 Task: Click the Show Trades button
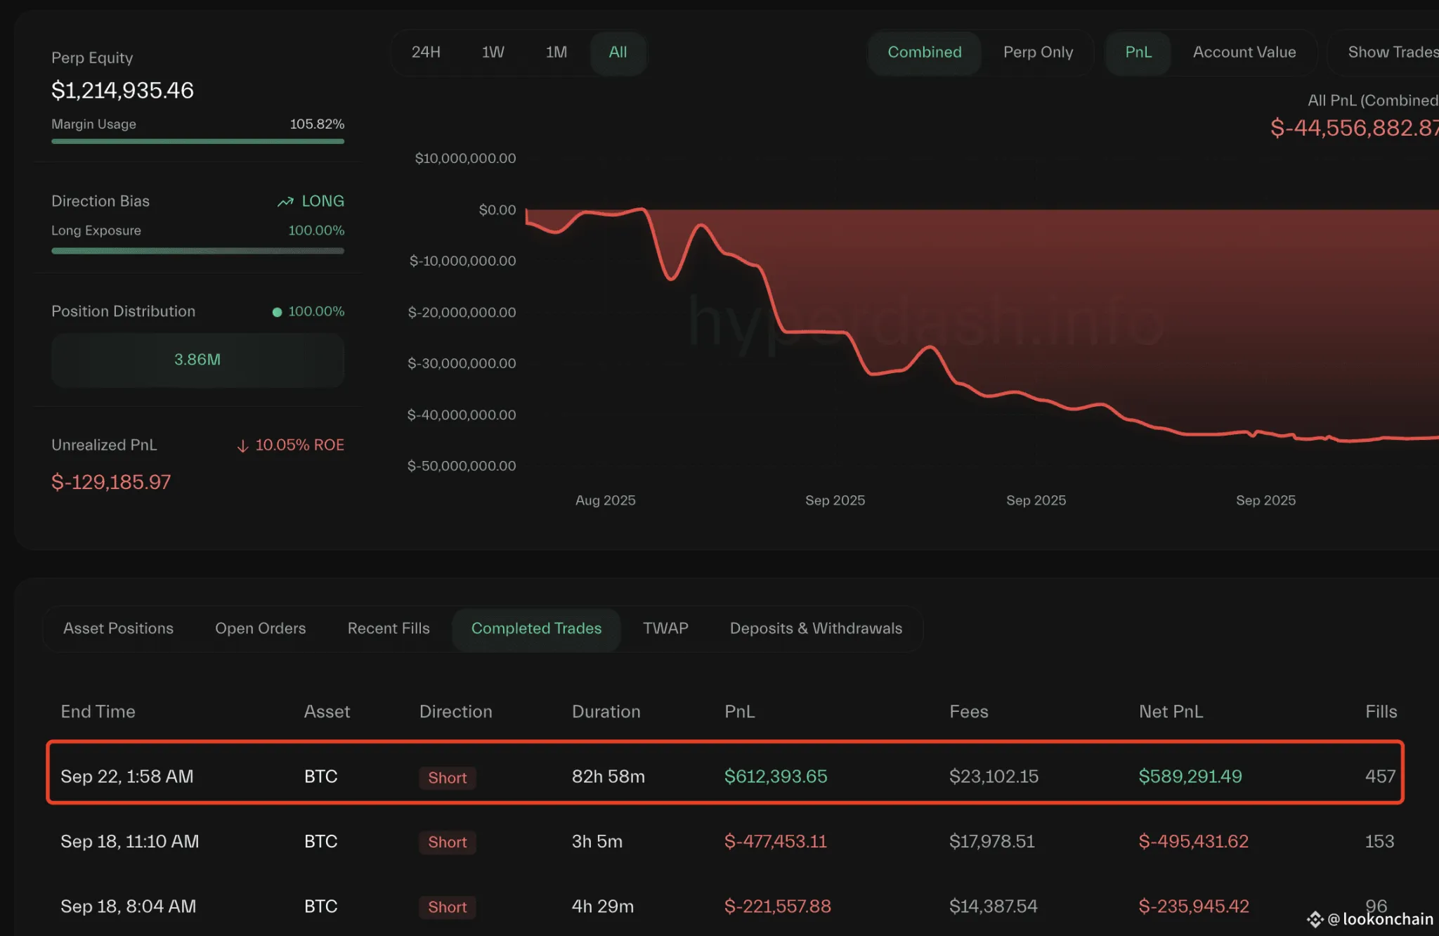point(1391,53)
